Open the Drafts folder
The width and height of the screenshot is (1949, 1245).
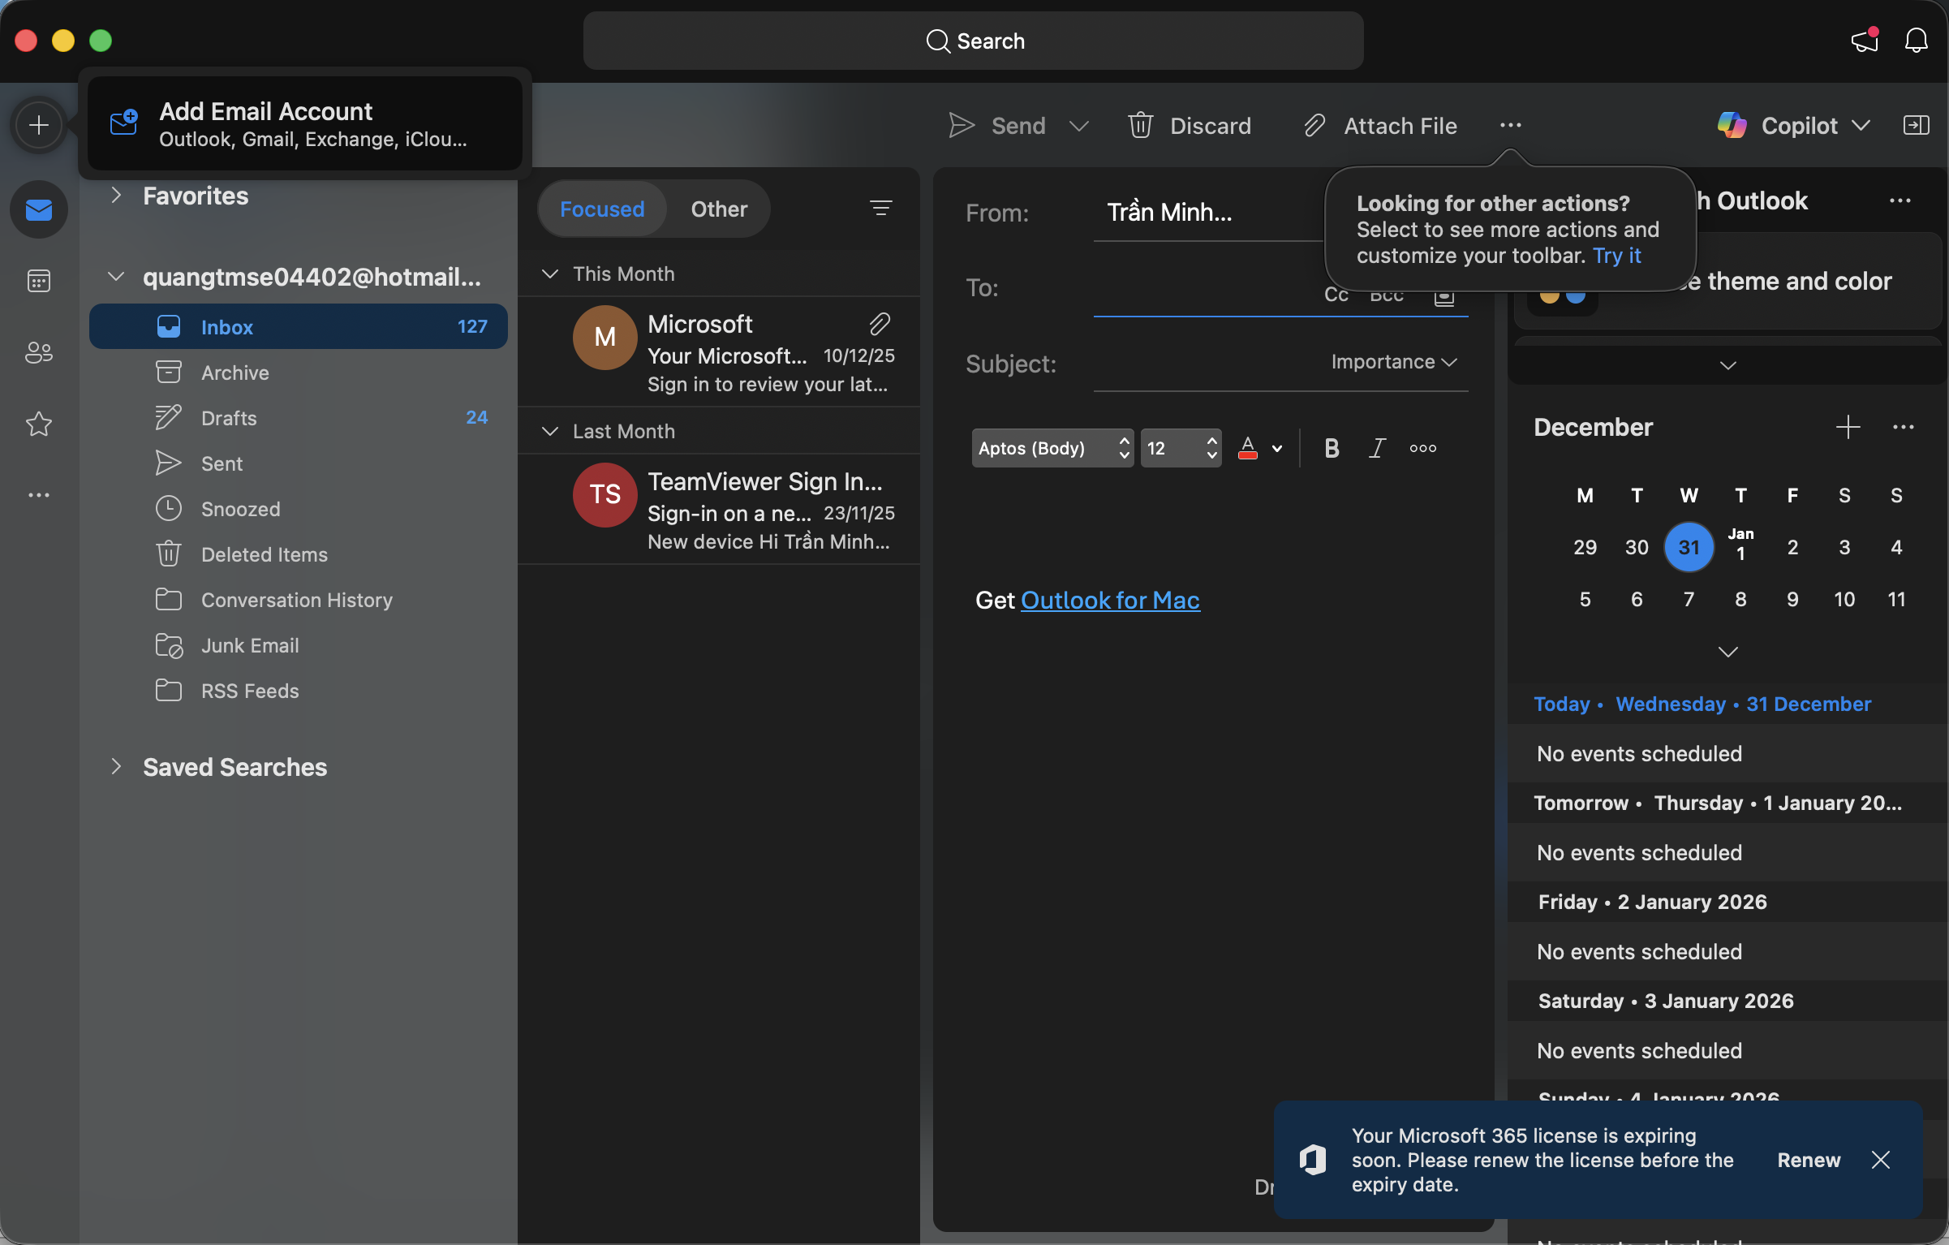pyautogui.click(x=229, y=418)
